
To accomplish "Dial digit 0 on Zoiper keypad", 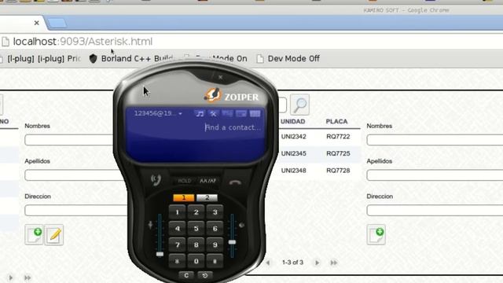I will [196, 261].
